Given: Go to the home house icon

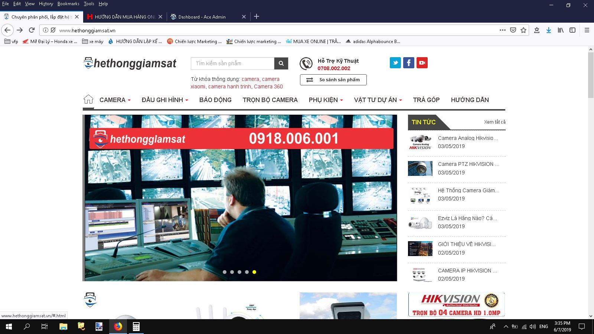Looking at the screenshot, I should 88,99.
